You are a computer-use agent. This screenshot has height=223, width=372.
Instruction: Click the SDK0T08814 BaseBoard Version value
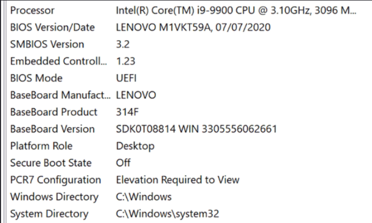[196, 129]
